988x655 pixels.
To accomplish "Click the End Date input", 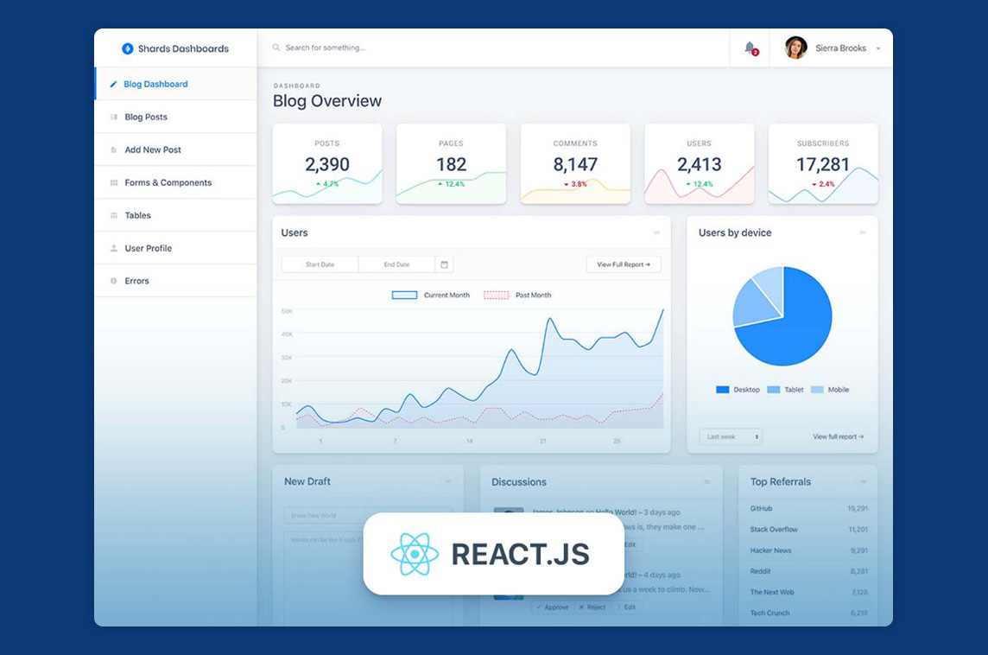I will [x=397, y=264].
